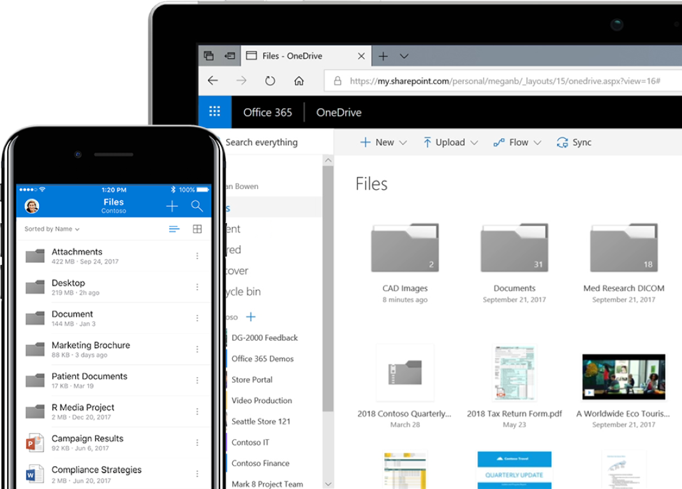Tap the search magnifier on the phone

point(197,206)
